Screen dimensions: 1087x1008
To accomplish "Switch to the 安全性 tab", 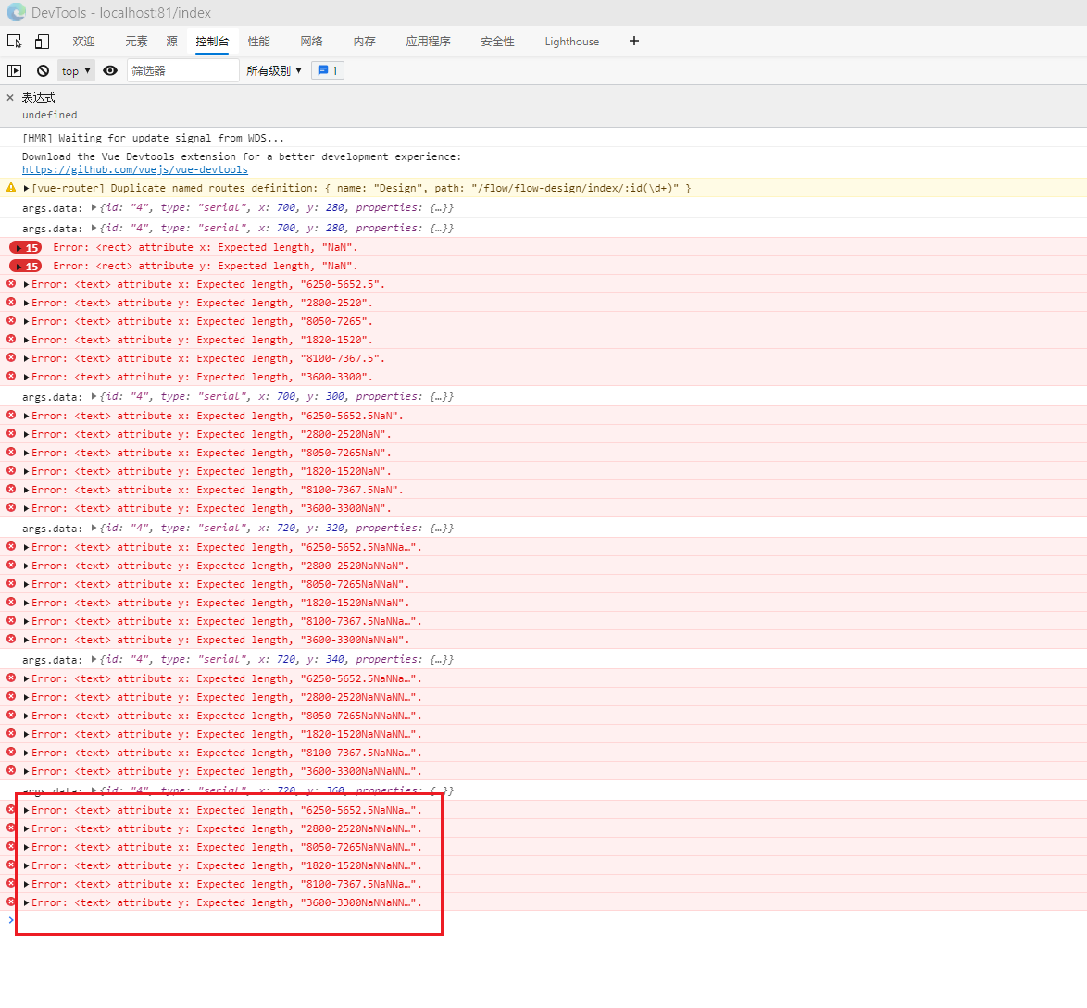I will tap(497, 42).
